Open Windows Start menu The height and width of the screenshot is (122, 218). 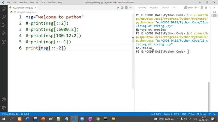tap(4, 119)
